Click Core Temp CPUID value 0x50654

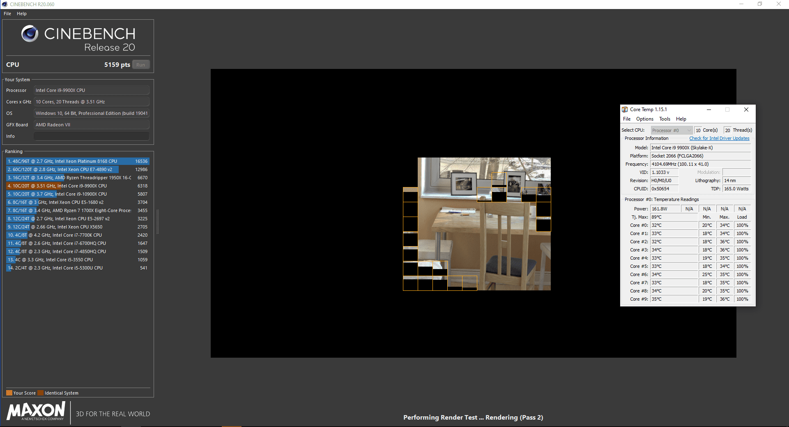664,189
